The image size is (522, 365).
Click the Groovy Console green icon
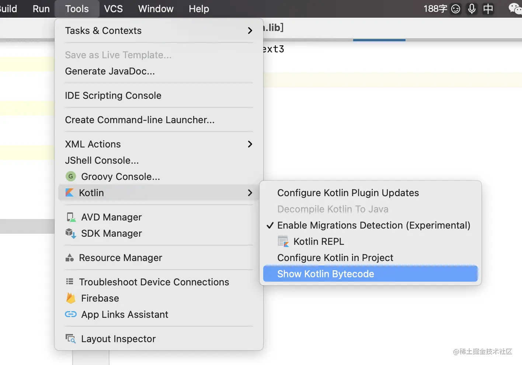point(70,177)
